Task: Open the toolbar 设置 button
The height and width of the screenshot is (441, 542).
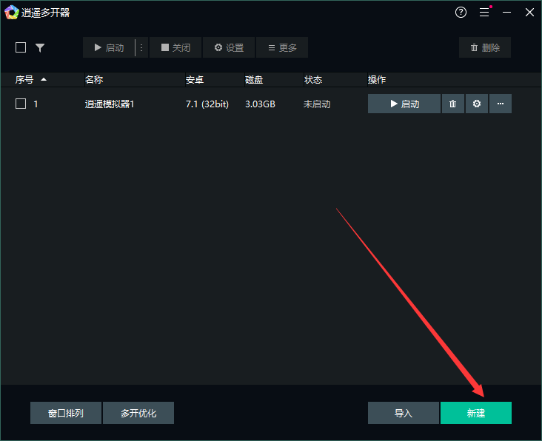Action: click(229, 47)
